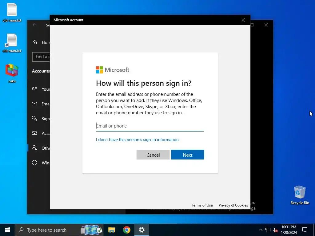This screenshot has height=236, width=315.
Task: Open "I don't have this person's sign-in information"
Action: [137, 140]
